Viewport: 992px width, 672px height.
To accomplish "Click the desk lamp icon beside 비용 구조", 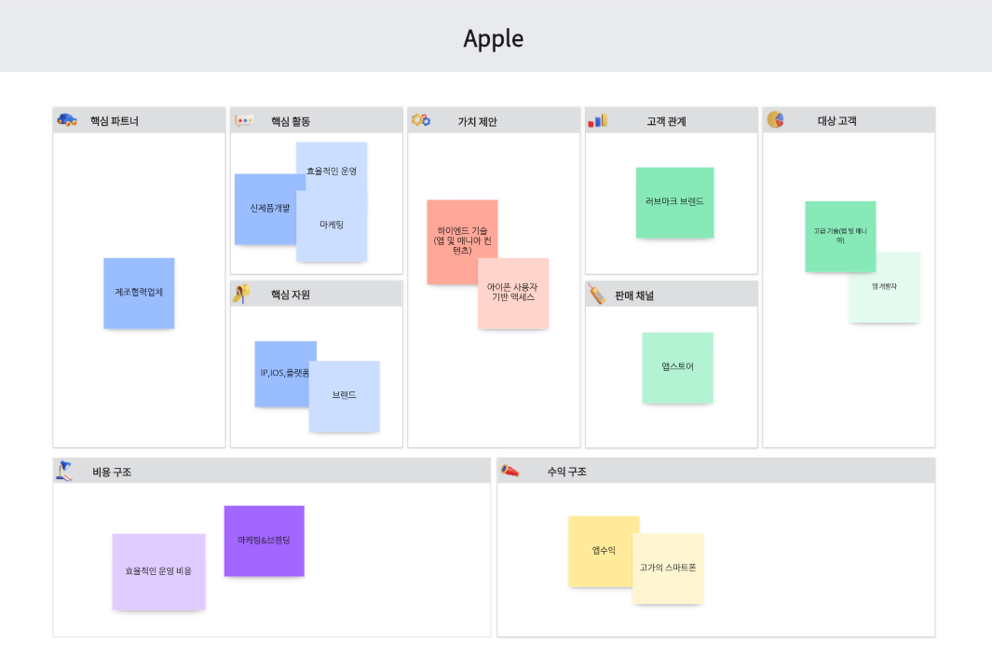I will point(64,471).
